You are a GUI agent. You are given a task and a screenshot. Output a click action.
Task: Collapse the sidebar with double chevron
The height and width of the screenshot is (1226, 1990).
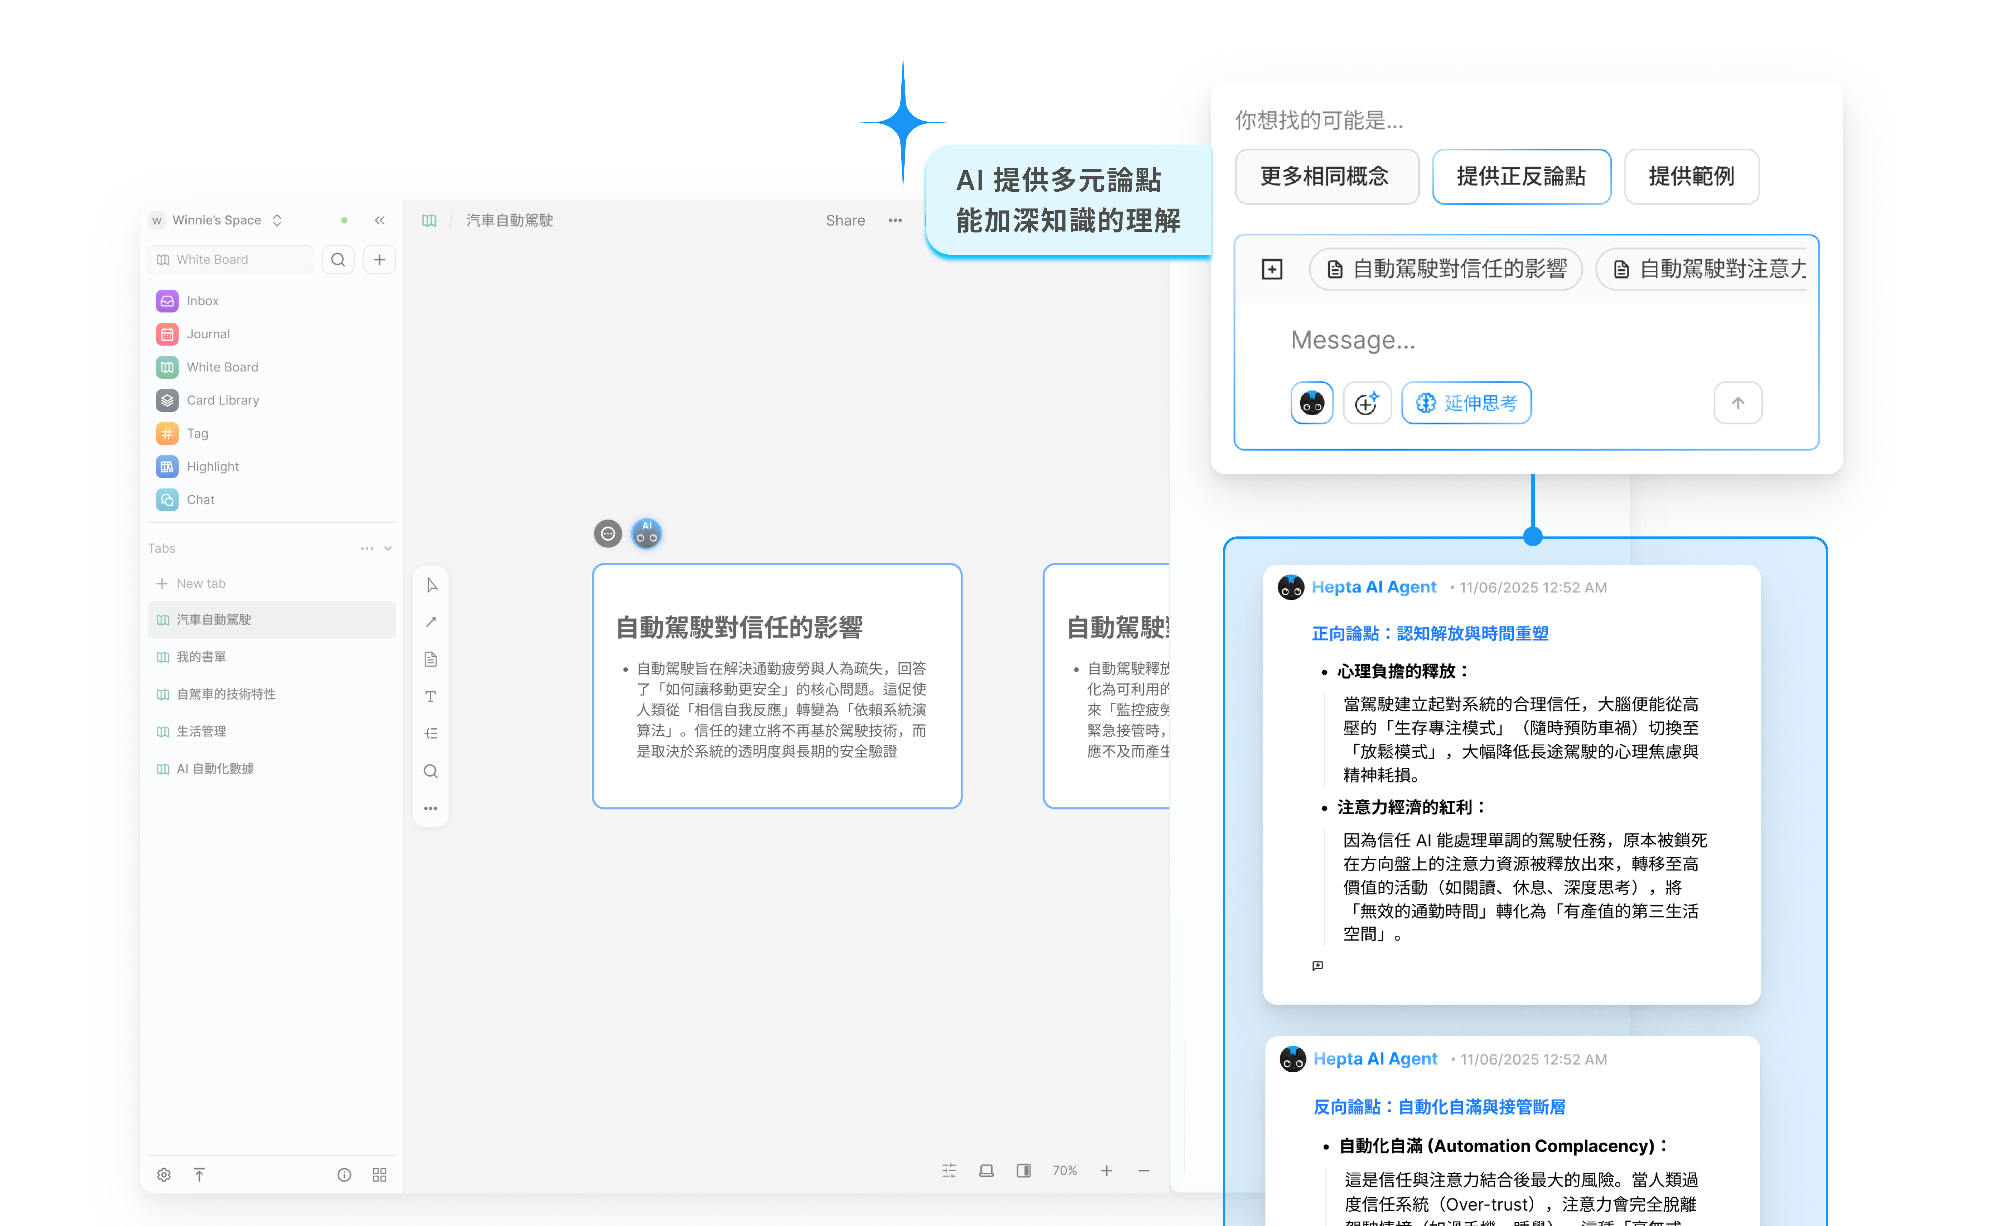379,220
